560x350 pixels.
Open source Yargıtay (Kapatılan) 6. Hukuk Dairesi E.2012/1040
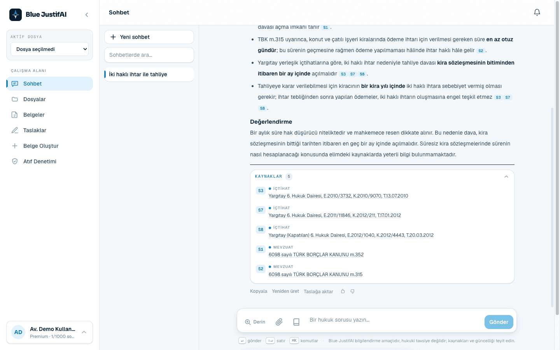point(351,235)
